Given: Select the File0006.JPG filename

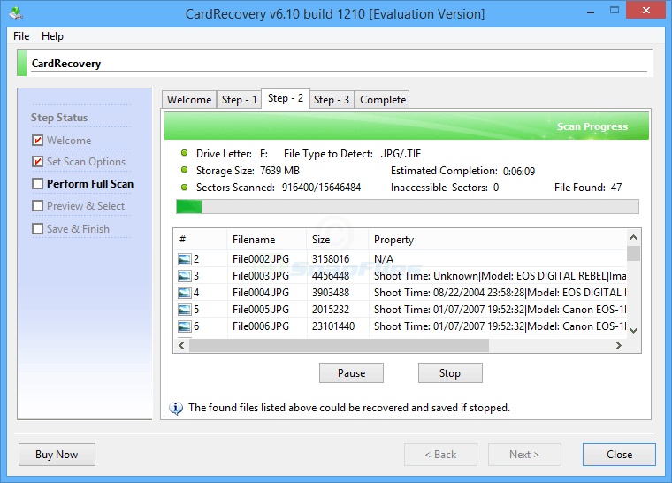Looking at the screenshot, I should tap(261, 326).
